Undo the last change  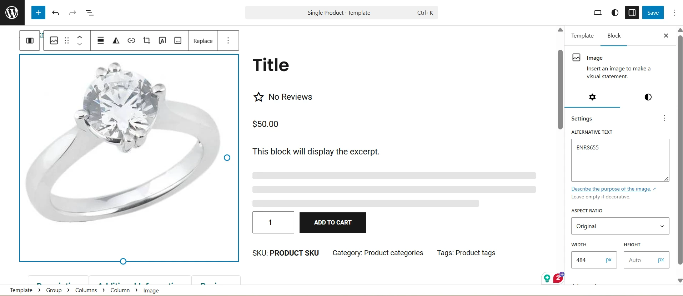(x=55, y=13)
